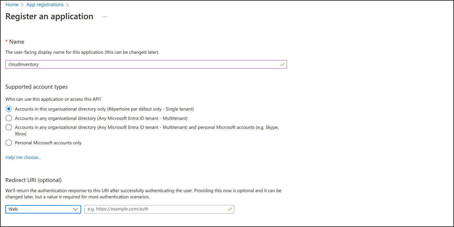This screenshot has height=227, width=454.
Task: Click the breadcrumb chevron after Home
Action: tap(22, 5)
